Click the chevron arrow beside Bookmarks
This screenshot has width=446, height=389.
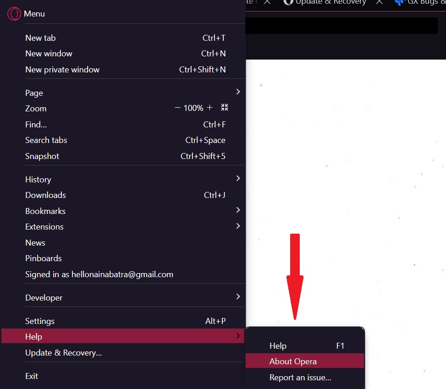(x=238, y=210)
